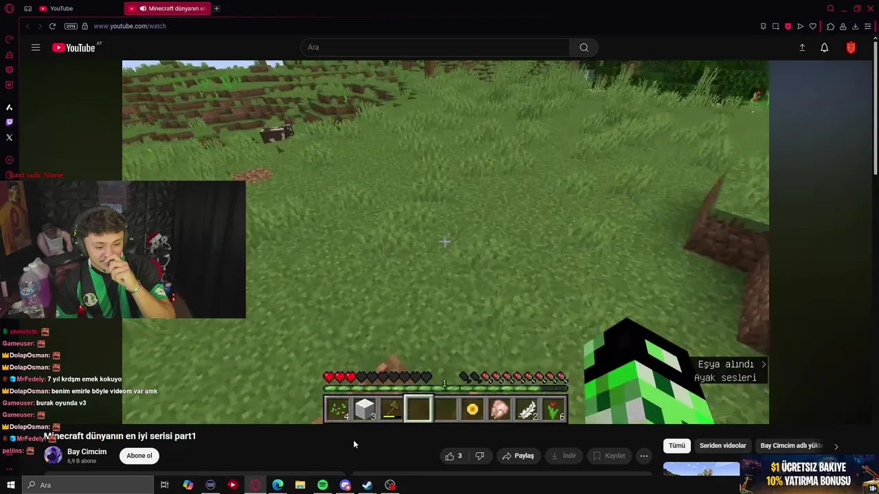Viewport: 879px width, 494px height.
Task: Go forward one page
Action: [x=40, y=26]
